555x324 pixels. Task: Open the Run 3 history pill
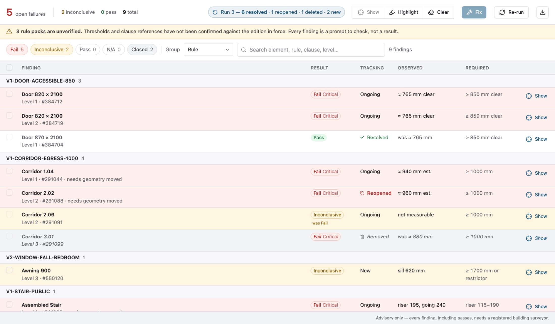[276, 12]
